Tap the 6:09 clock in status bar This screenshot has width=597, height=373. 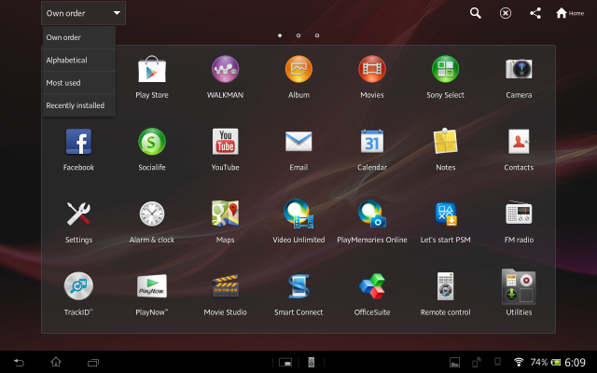(x=575, y=362)
